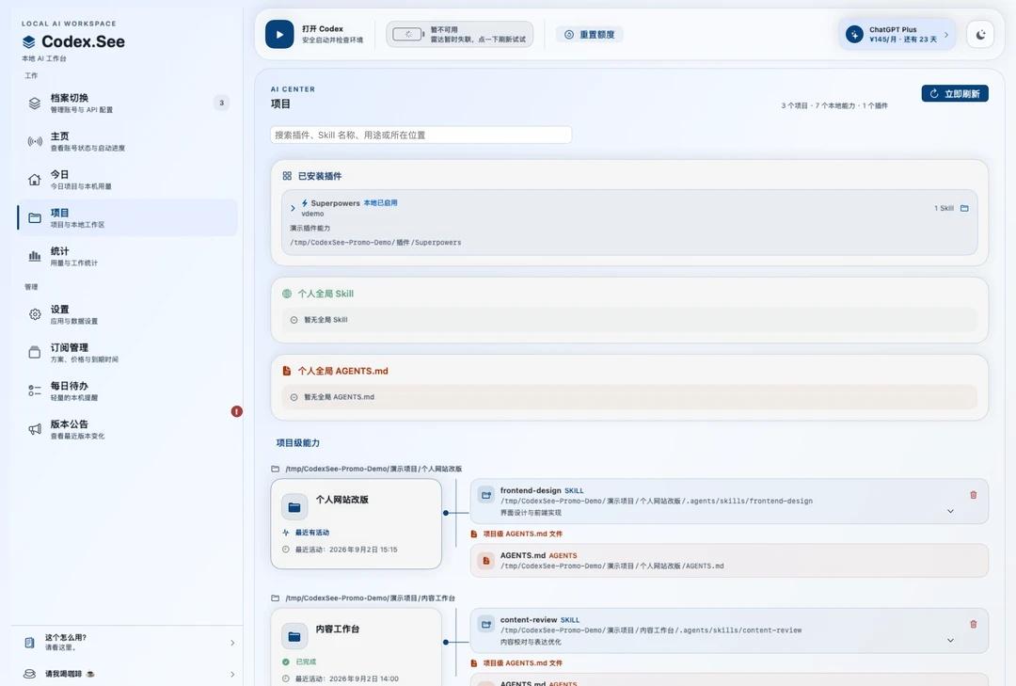Expand the Superpowers plugin chevron
1016x686 pixels.
(293, 208)
